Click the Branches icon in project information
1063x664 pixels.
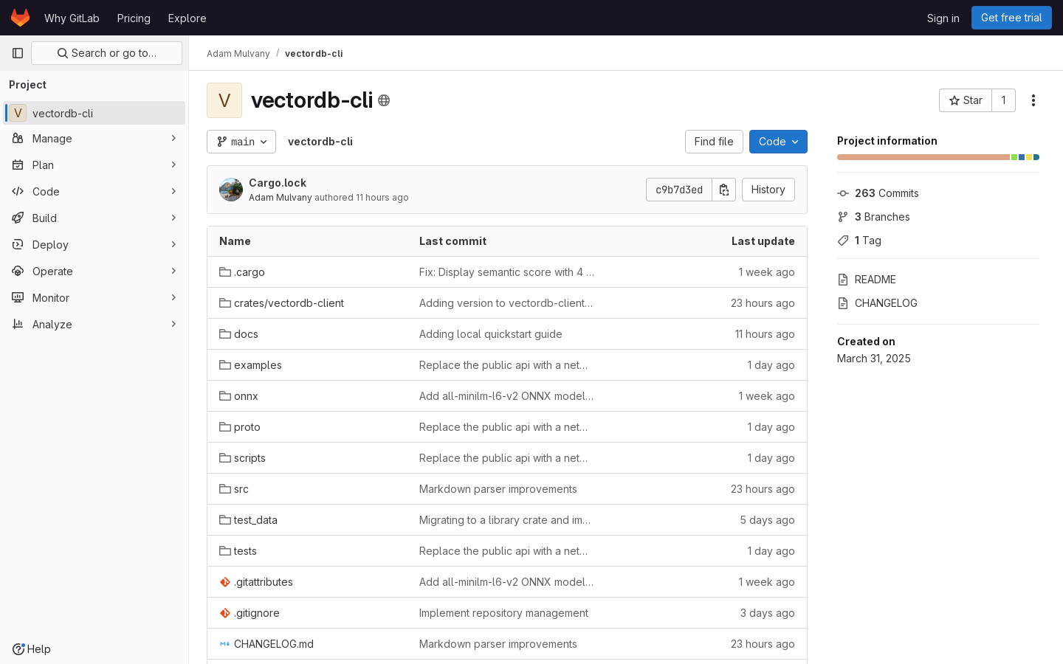843,217
